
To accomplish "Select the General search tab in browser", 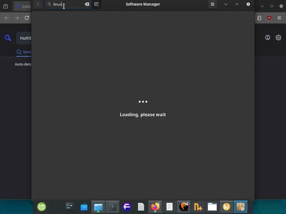I will (24, 52).
